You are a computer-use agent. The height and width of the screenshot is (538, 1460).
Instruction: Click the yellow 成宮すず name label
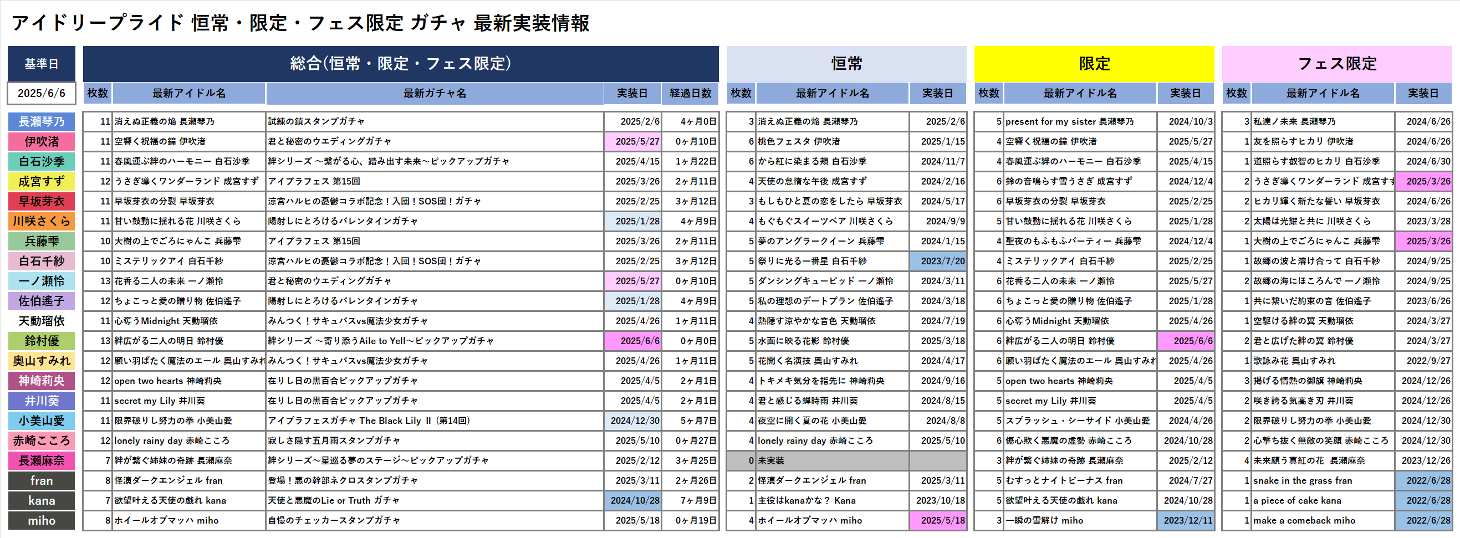tap(42, 182)
